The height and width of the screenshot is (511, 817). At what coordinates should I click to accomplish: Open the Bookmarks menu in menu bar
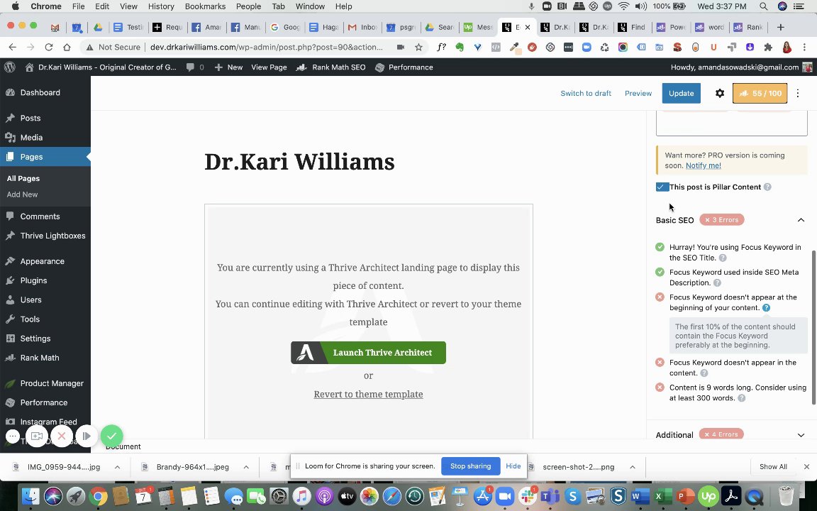(205, 6)
